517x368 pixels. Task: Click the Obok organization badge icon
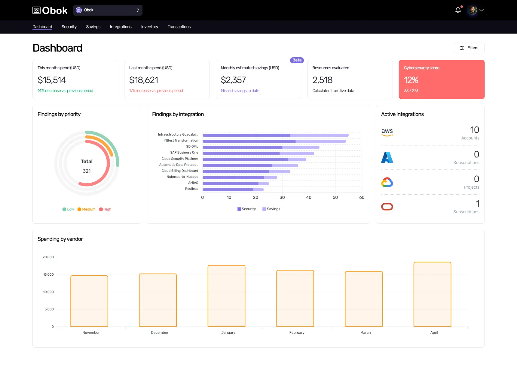(79, 10)
